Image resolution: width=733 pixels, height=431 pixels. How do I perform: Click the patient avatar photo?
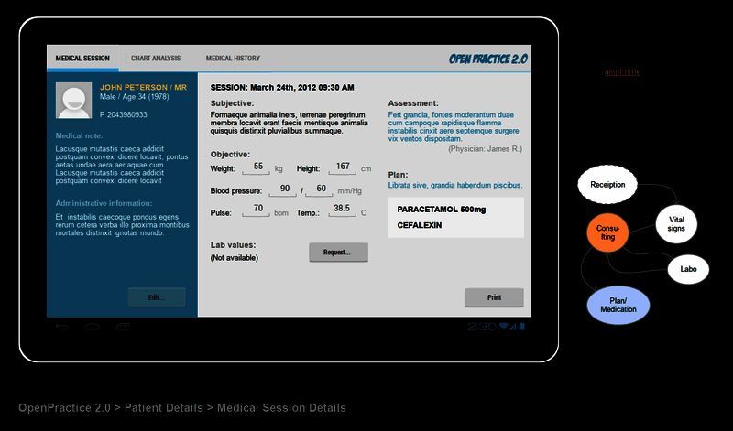tap(73, 101)
